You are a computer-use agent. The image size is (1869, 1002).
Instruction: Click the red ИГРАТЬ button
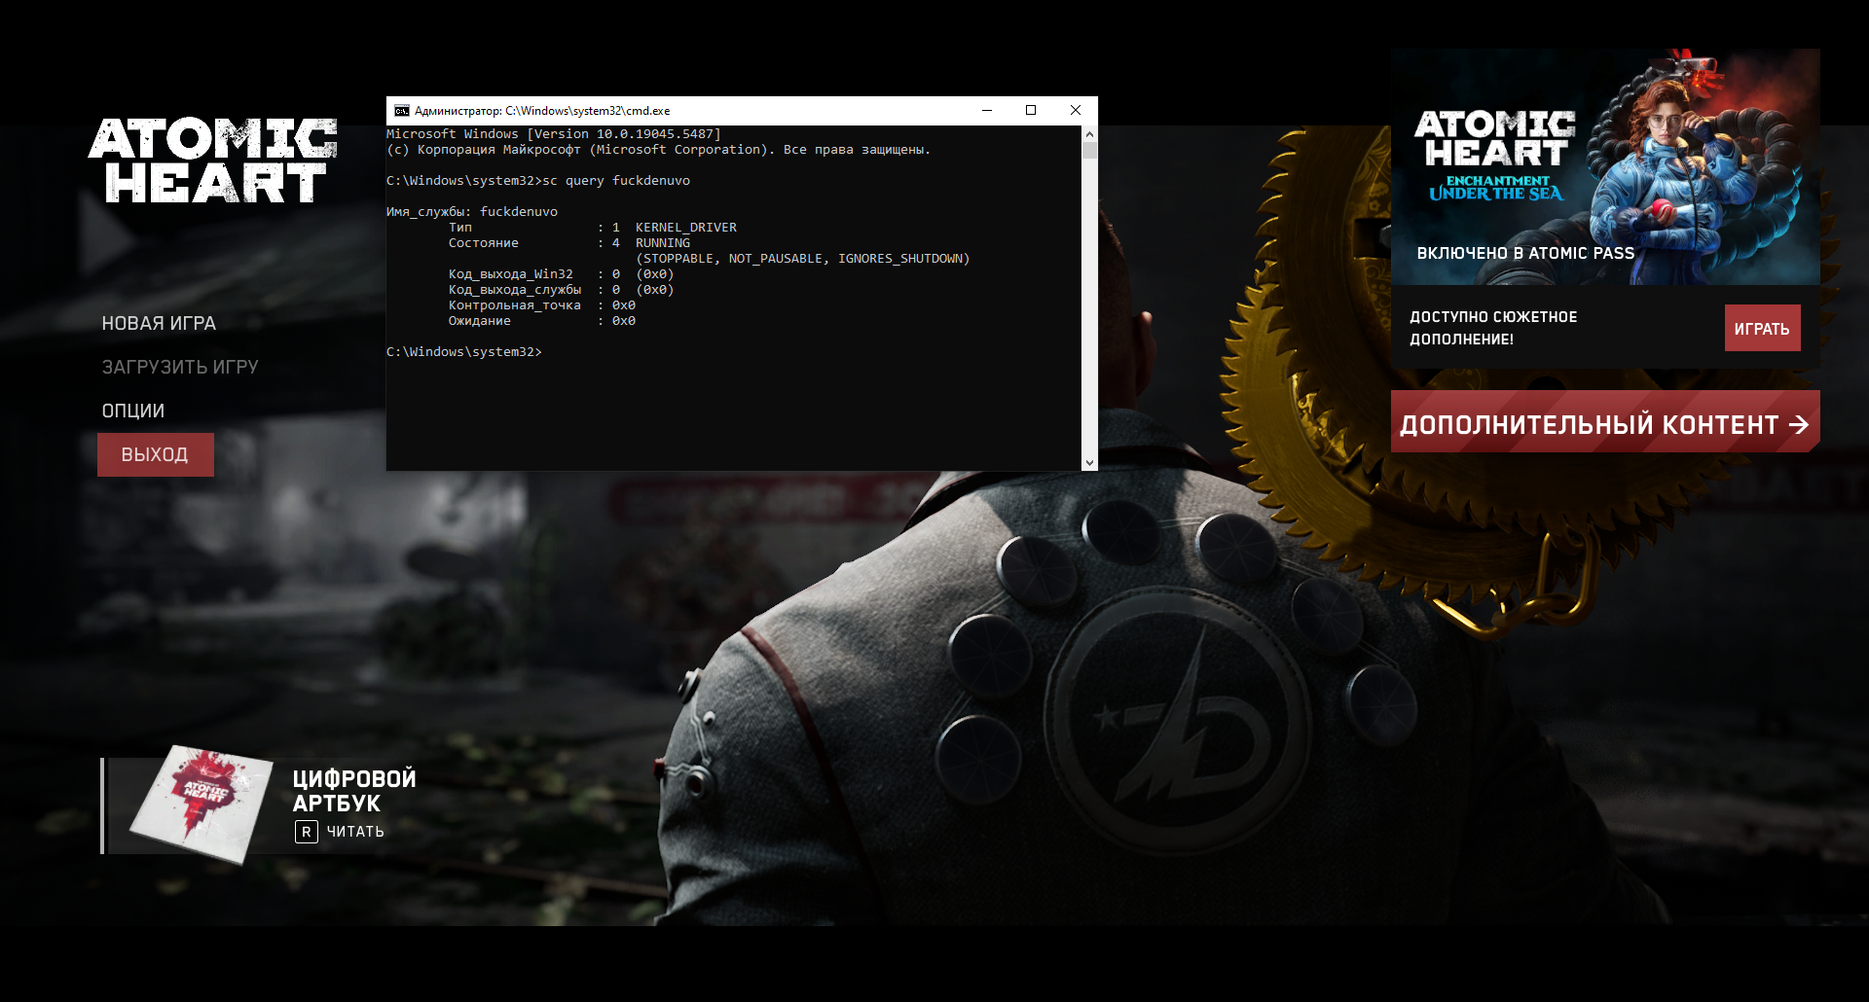click(1762, 328)
